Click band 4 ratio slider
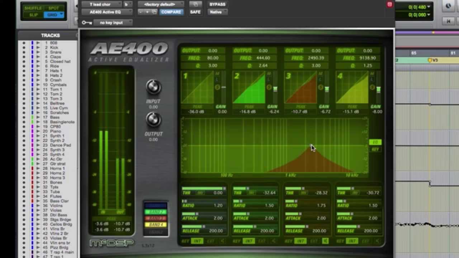Viewport: 459px width, 258px height. [x=359, y=201]
